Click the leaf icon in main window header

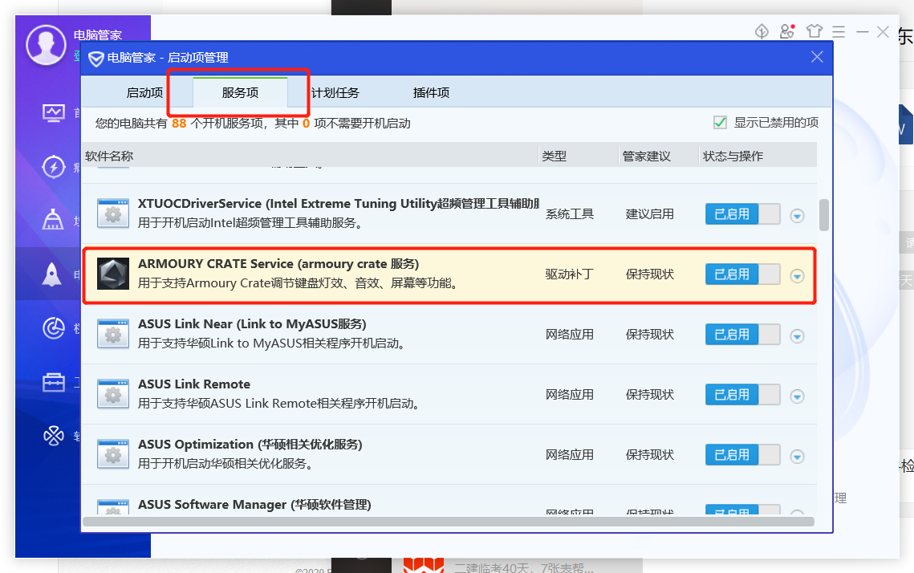(762, 31)
